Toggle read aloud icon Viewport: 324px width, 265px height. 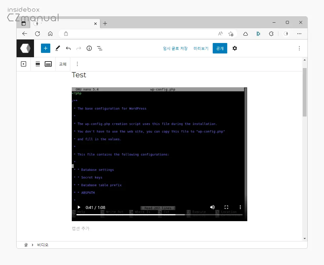[220, 34]
